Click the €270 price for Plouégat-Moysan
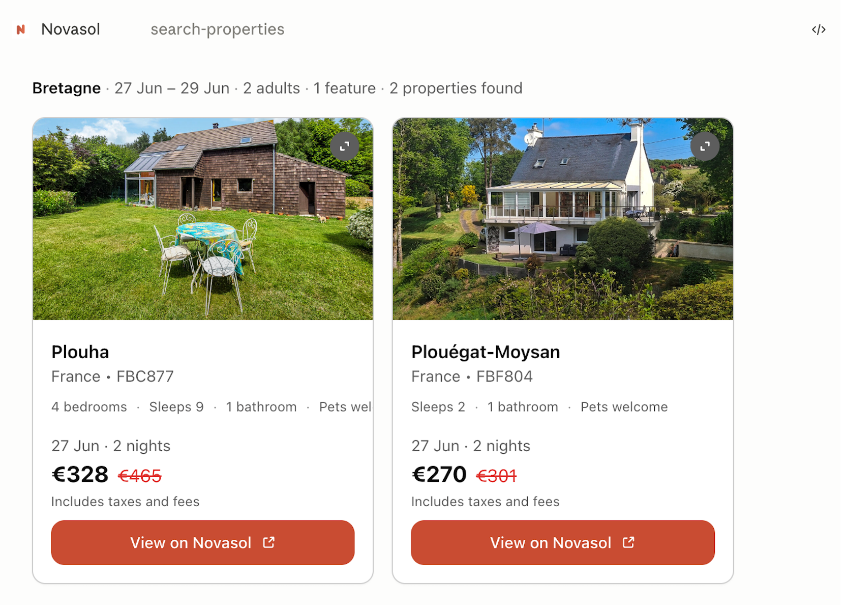 click(439, 475)
